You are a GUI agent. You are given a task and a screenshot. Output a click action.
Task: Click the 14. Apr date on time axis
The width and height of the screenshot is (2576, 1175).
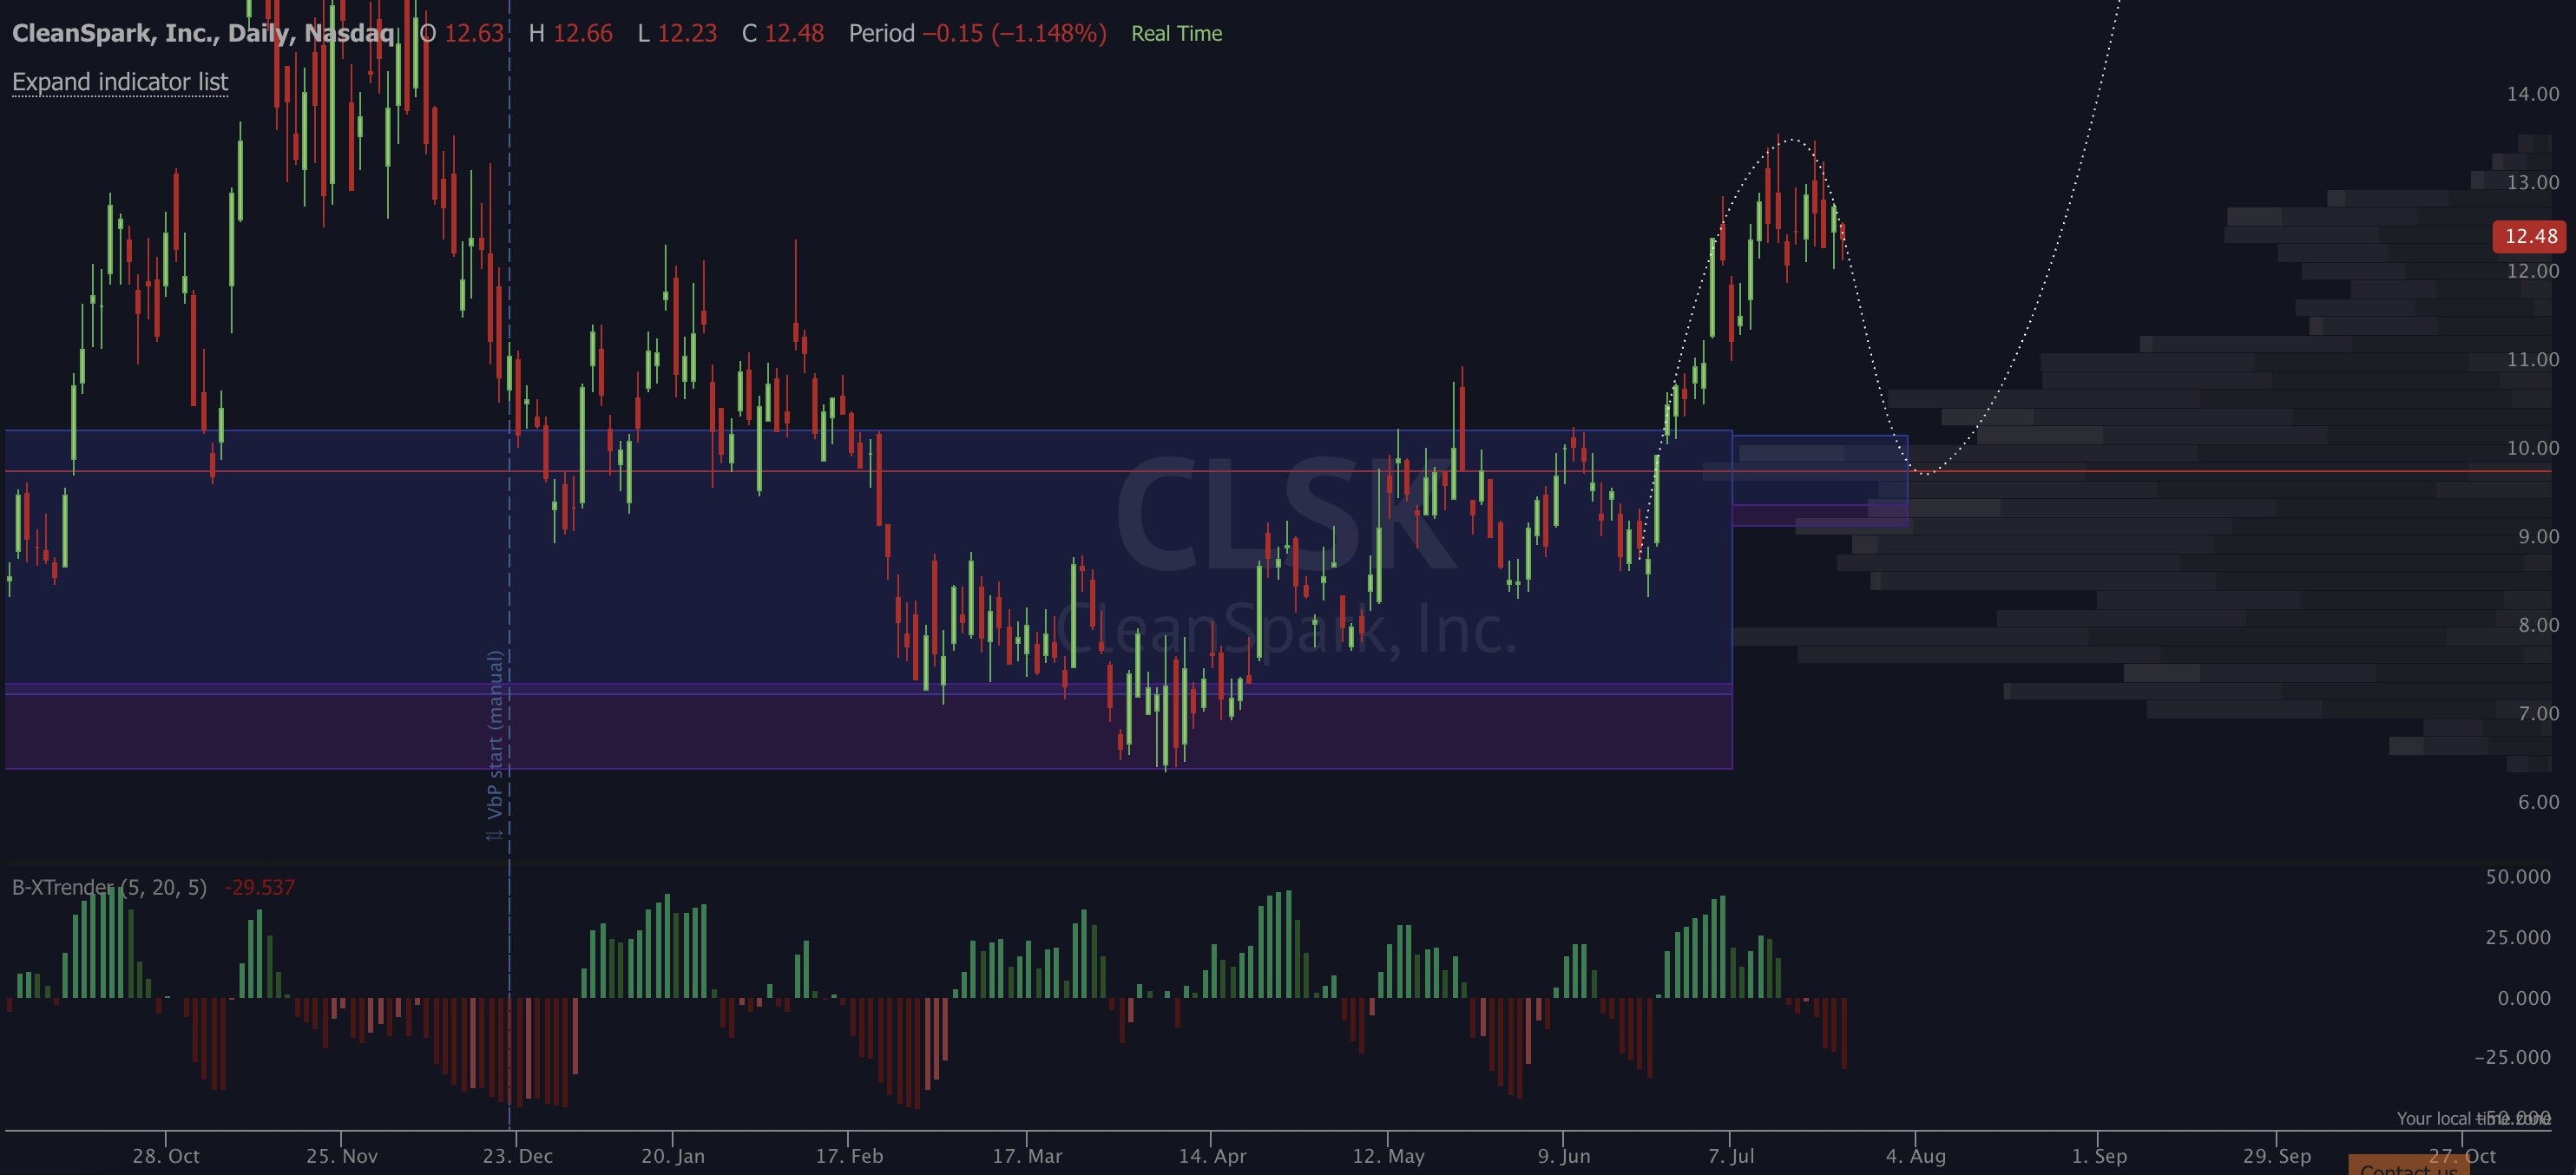pos(1212,1156)
